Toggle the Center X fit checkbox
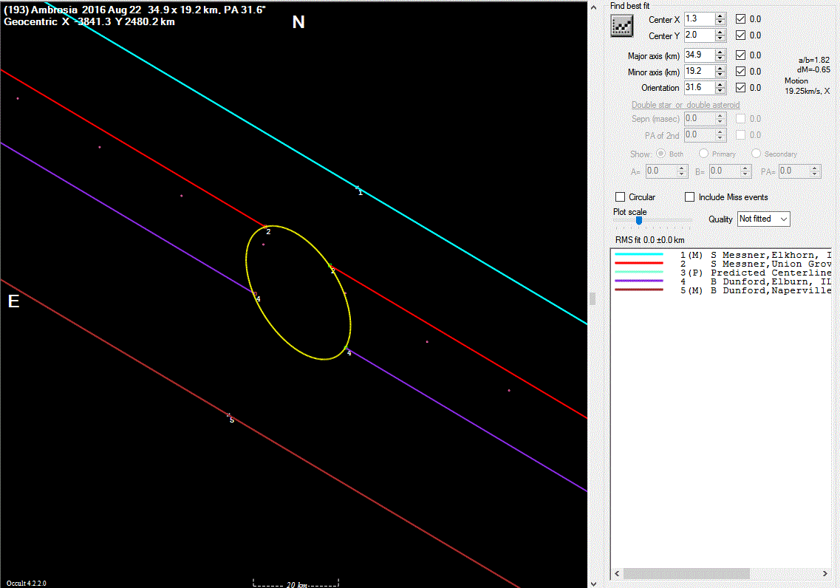Image resolution: width=840 pixels, height=588 pixels. 740,18
